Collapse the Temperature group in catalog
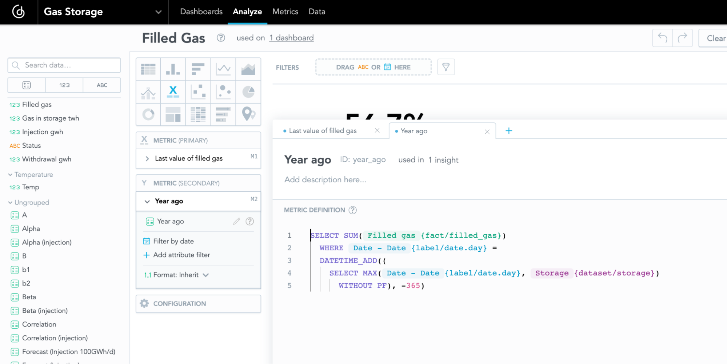 (10, 175)
